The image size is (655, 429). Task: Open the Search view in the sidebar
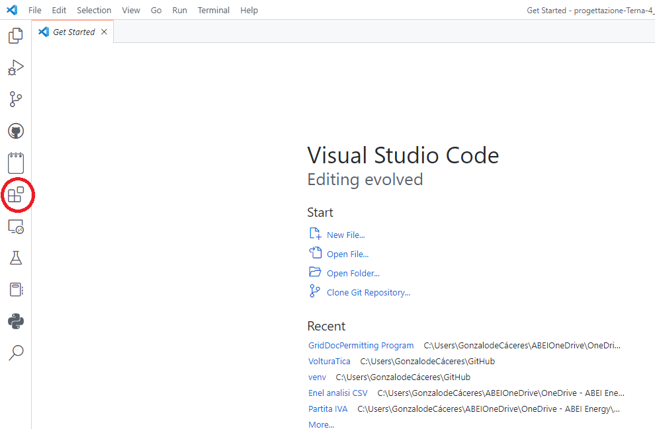(x=15, y=352)
